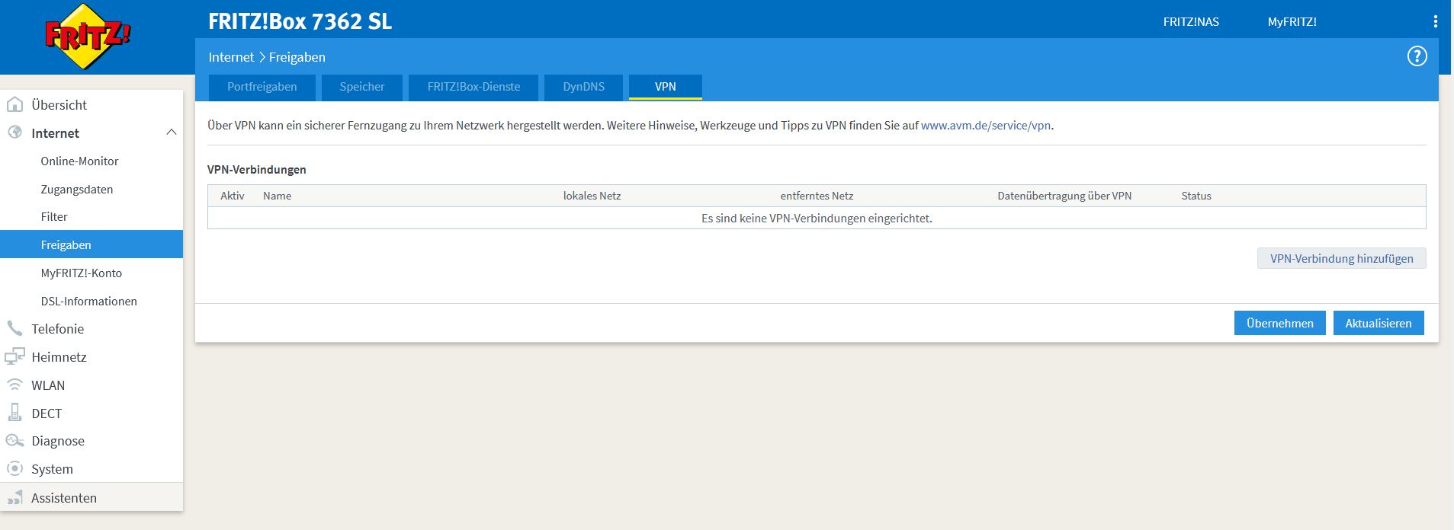Switch to the Portfreigaben tab
This screenshot has width=1454, height=530.
point(262,87)
